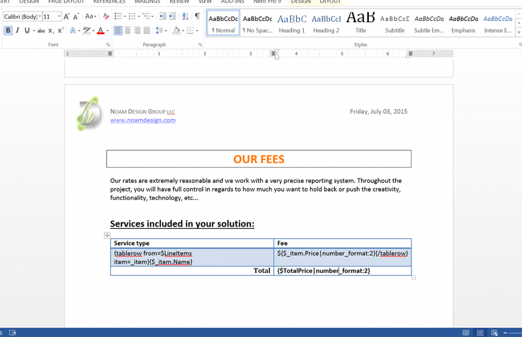Open the Font dialog launcher
The image size is (522, 337).
[108, 44]
